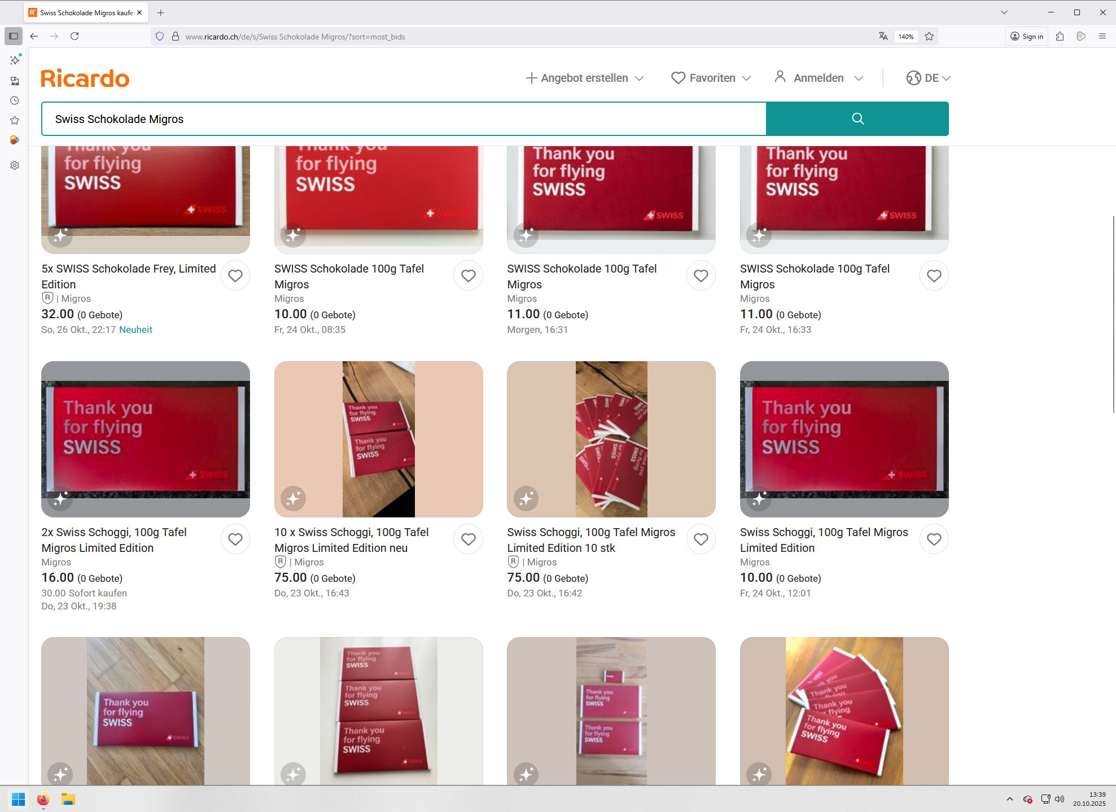
Task: Open the Anmelden account menu
Action: (x=819, y=78)
